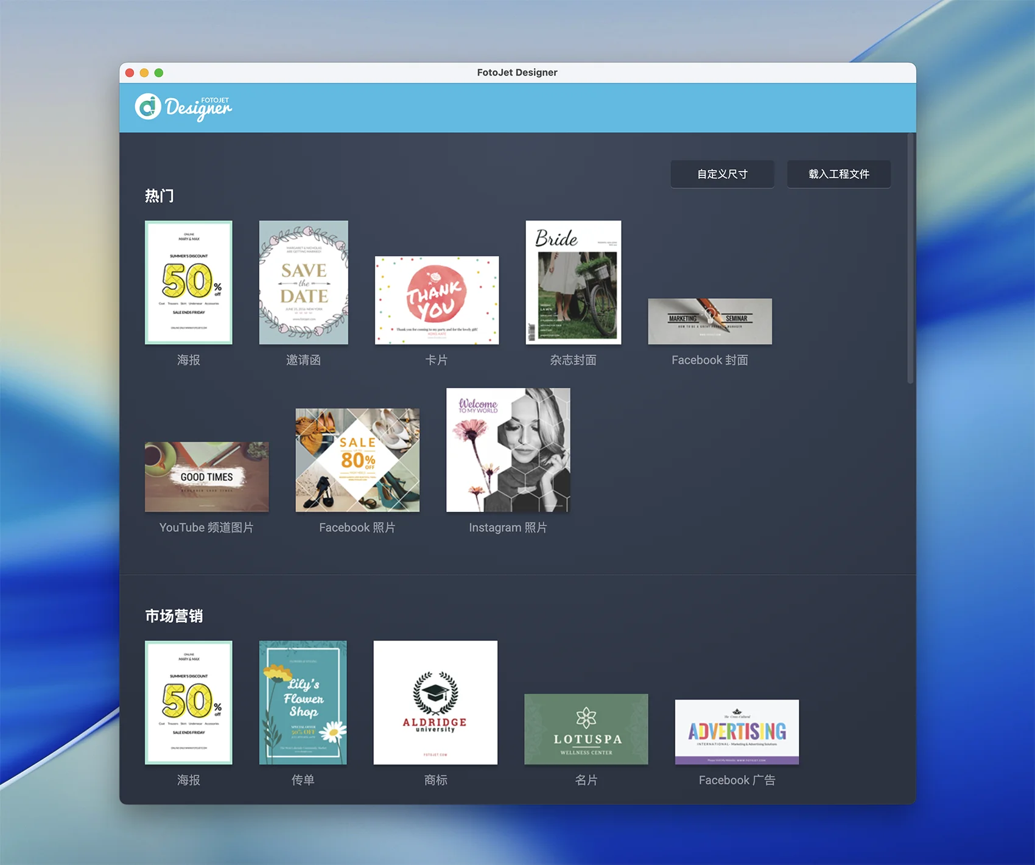Screen dimensions: 1035x865
Task: Click the 载入工程文件 load project button
Action: (838, 174)
